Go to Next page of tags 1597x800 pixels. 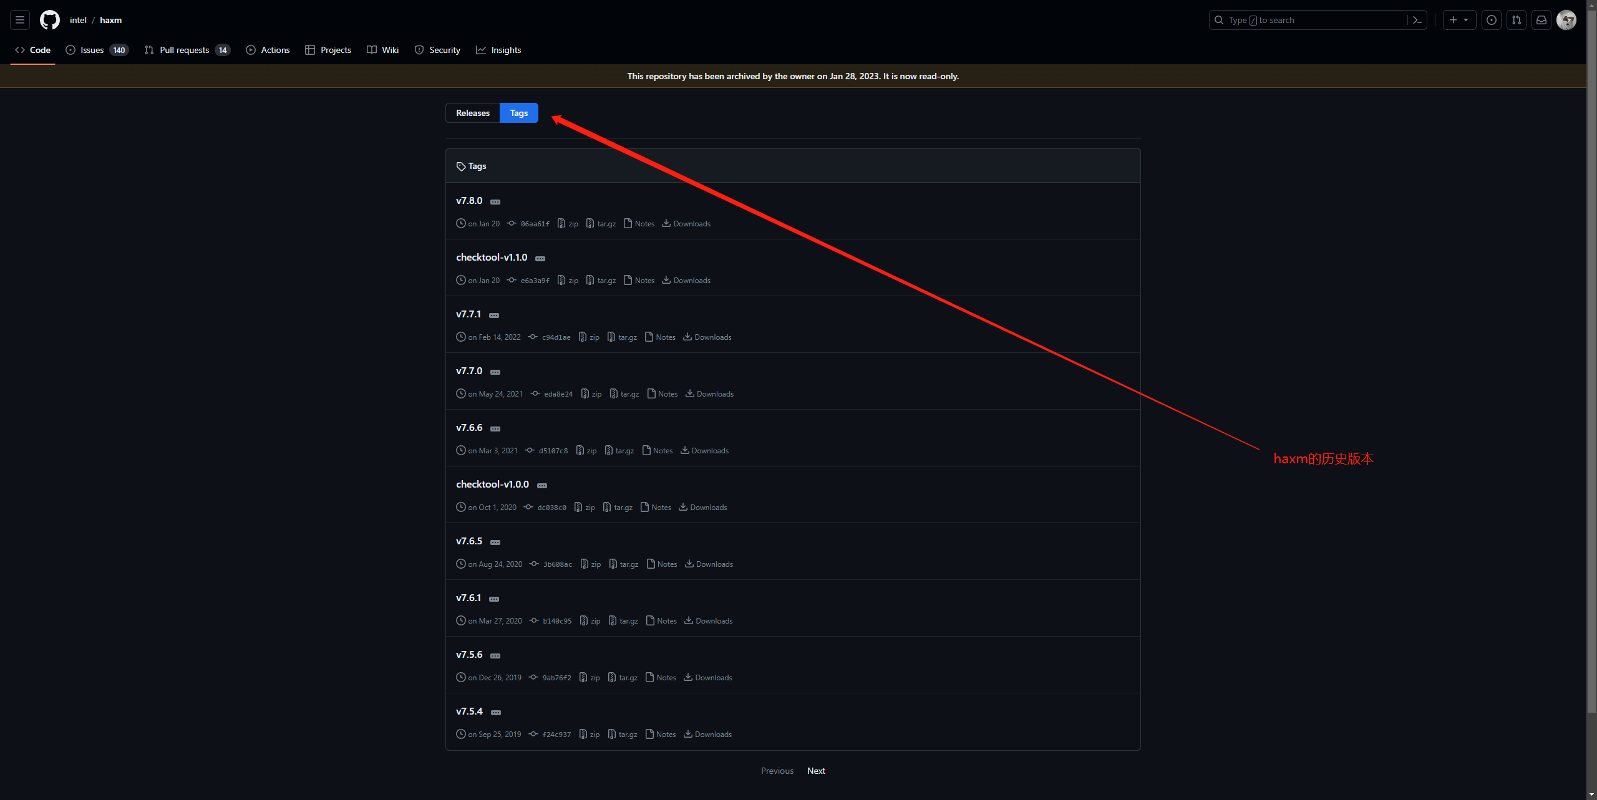[815, 771]
